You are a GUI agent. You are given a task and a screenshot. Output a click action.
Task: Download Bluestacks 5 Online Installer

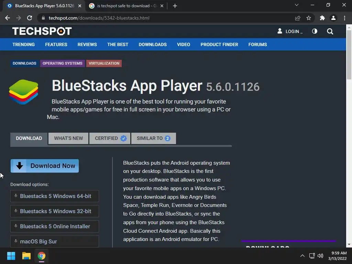(55, 226)
